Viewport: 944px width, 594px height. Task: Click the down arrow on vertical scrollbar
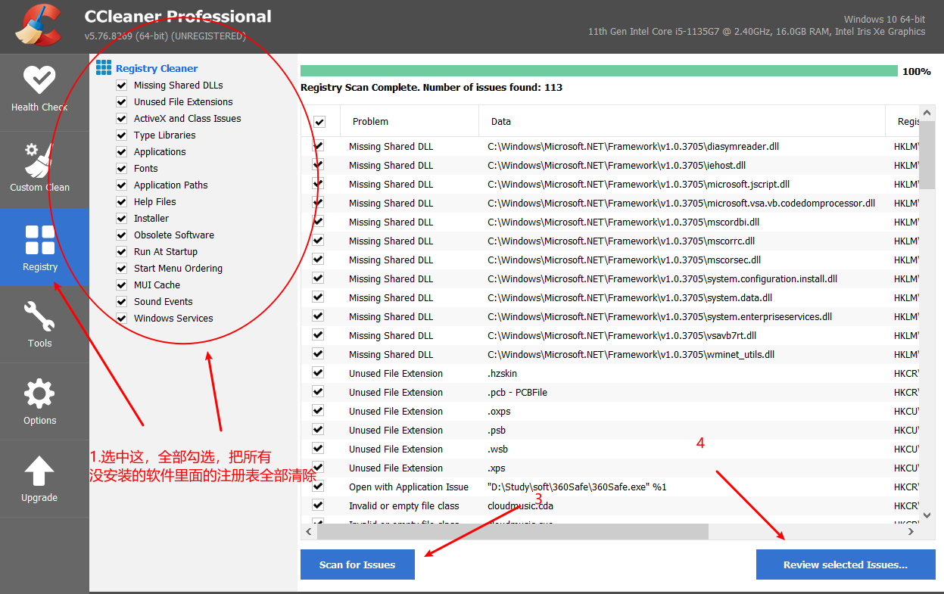point(927,514)
